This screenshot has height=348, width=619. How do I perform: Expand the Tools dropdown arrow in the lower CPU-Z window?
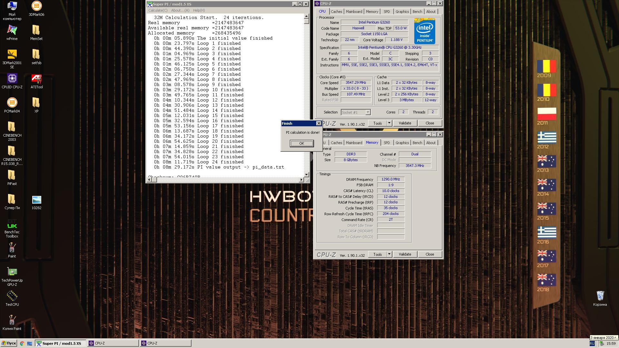click(x=389, y=254)
